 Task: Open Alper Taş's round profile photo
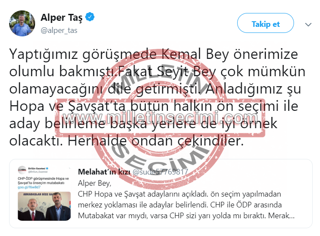point(22,23)
